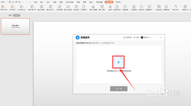Screen dimensions: 191x106
Task: Switch side panel to 大纲 view
Action: click(x=10, y=15)
